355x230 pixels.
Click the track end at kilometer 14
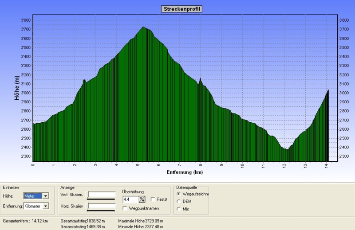tap(328, 90)
